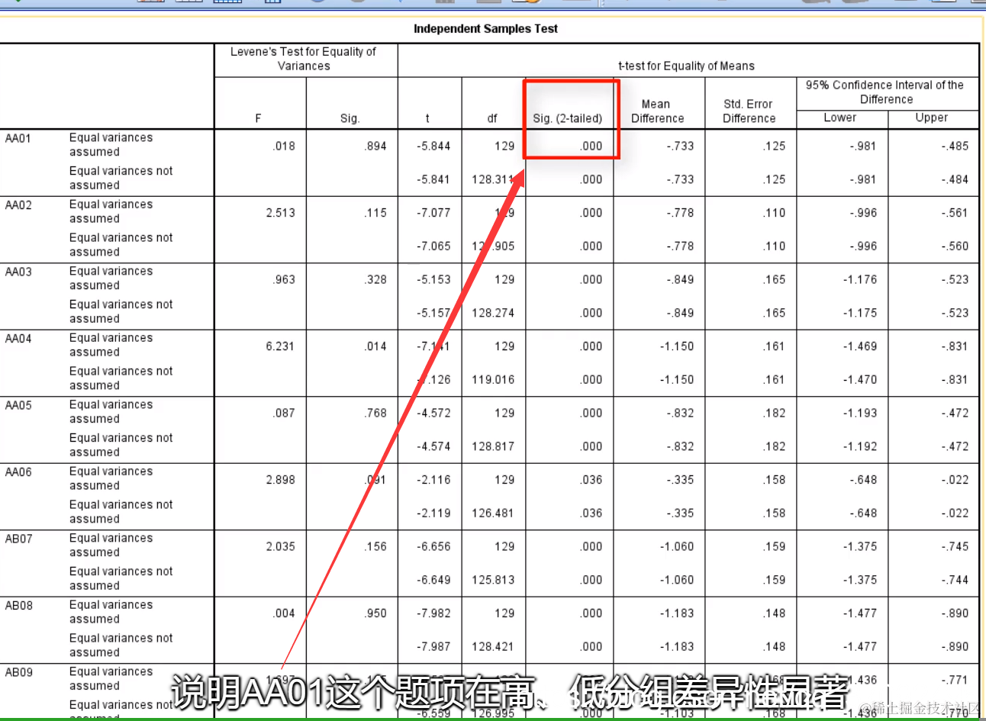Image resolution: width=986 pixels, height=721 pixels.
Task: Click the AA02 Levene Sig. value .115
Action: 375,213
